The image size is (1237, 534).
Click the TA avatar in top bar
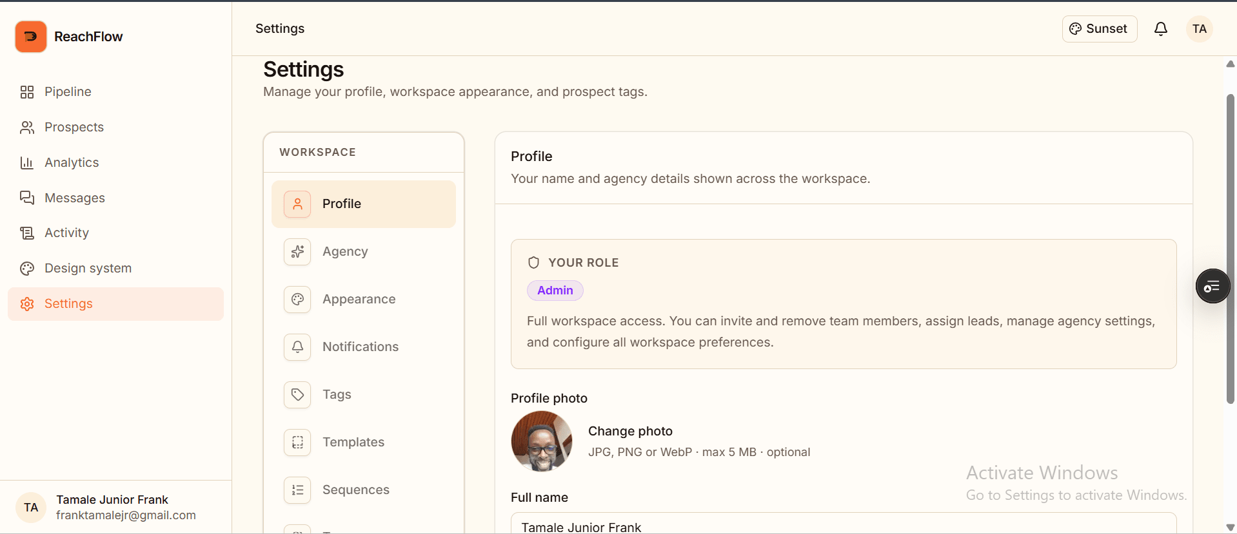pyautogui.click(x=1200, y=29)
